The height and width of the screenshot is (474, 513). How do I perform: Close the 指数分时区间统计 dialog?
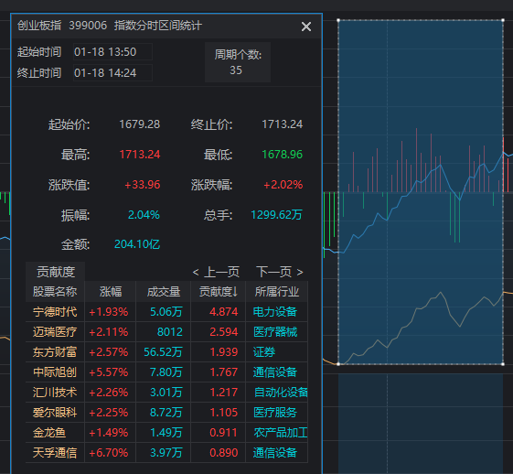[306, 27]
